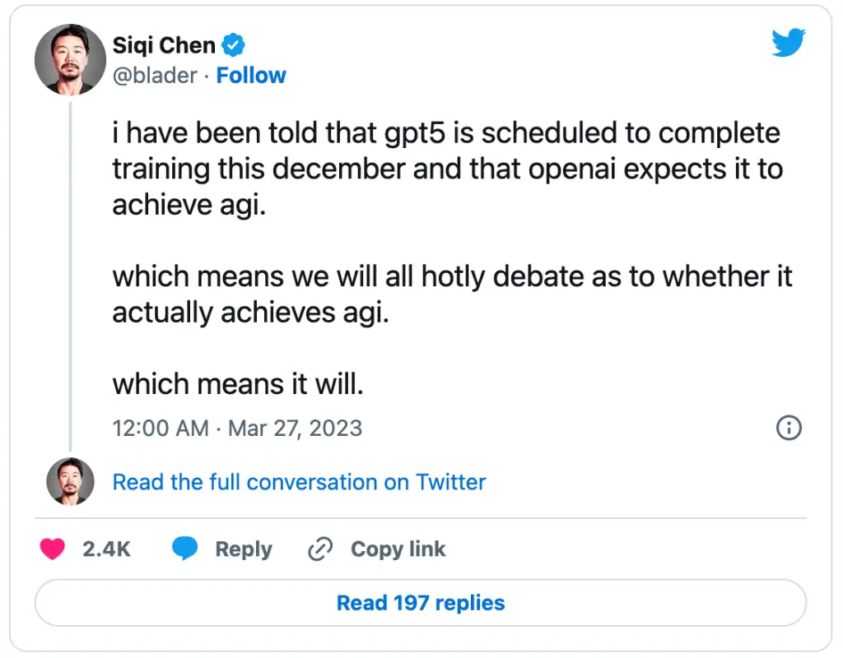
Task: Follow the @blader account
Action: pos(251,76)
